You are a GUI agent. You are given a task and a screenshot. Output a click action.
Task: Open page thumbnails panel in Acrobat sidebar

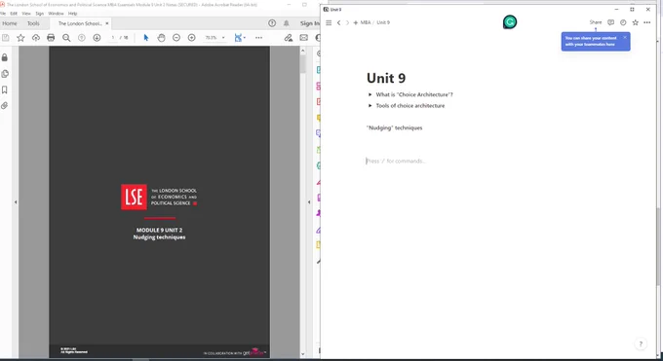point(5,74)
